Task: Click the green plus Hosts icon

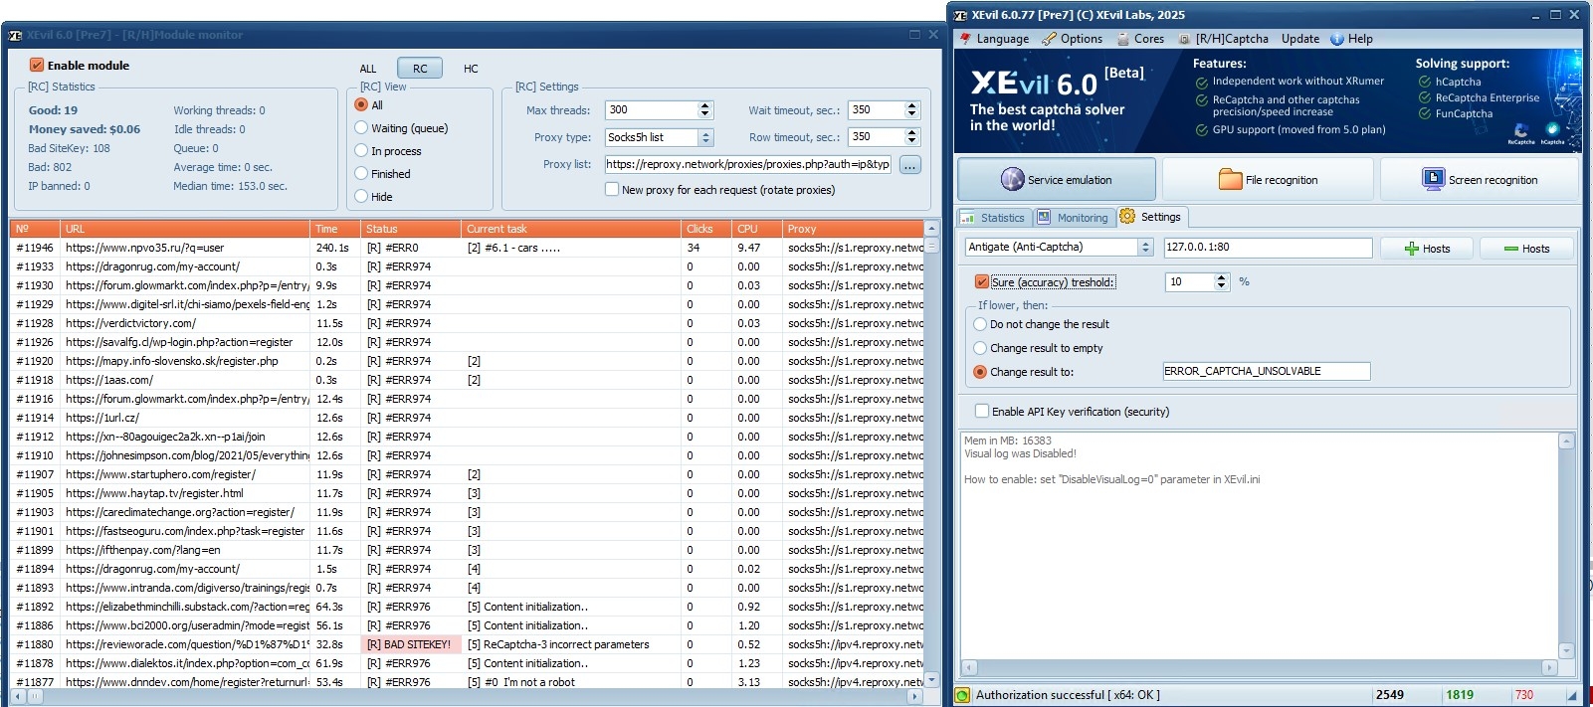Action: pyautogui.click(x=1411, y=249)
